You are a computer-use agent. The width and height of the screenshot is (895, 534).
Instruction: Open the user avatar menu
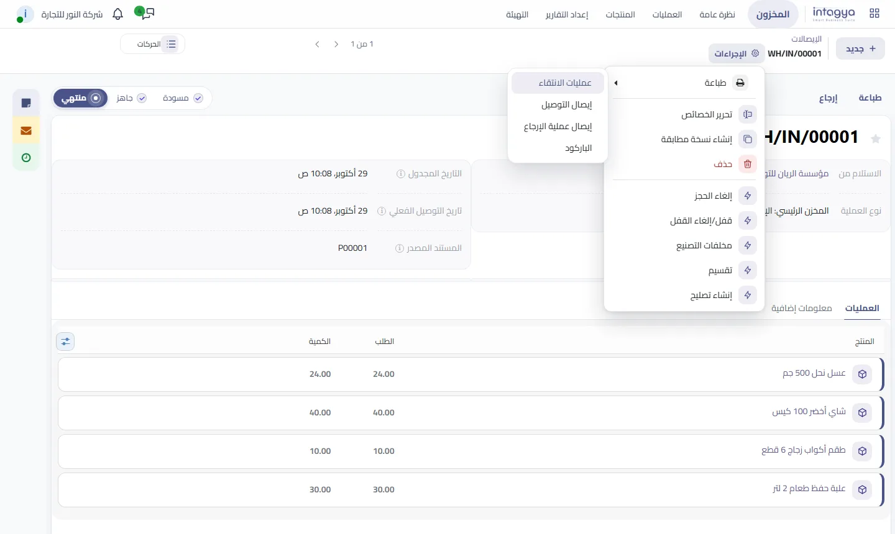[x=24, y=14]
